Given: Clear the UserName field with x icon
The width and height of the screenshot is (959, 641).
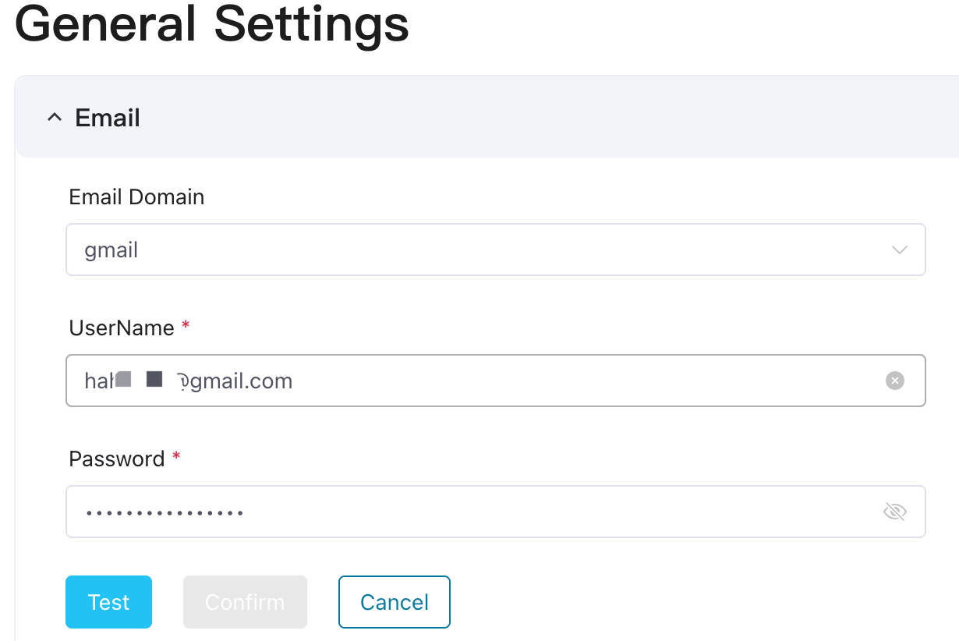Looking at the screenshot, I should (x=894, y=381).
